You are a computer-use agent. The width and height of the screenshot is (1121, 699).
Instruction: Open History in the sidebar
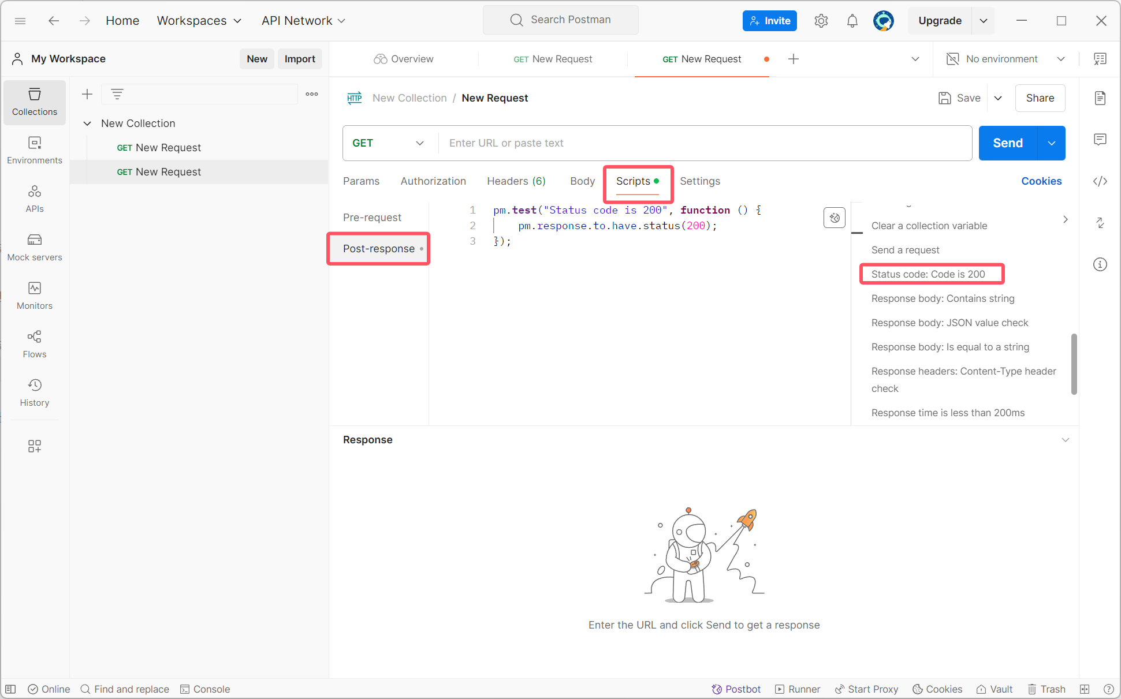coord(35,393)
